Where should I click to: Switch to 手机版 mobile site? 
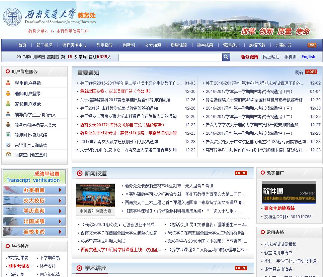(x=290, y=57)
